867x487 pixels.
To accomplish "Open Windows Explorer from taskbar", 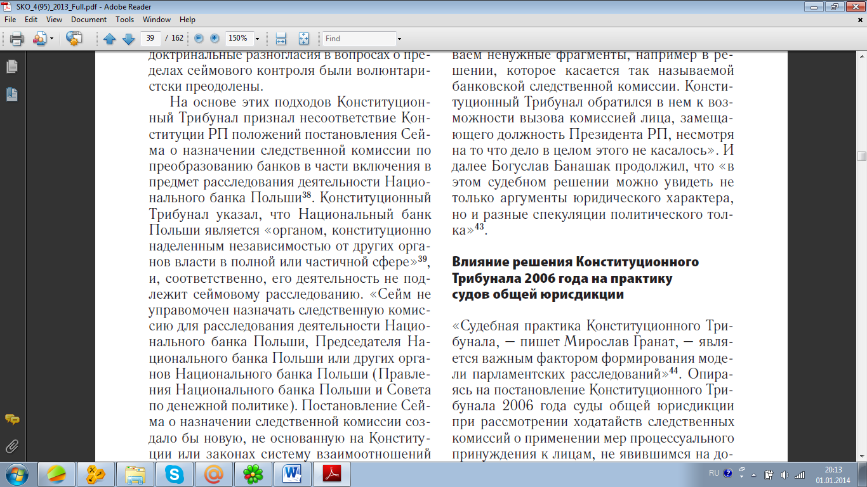I will [135, 474].
